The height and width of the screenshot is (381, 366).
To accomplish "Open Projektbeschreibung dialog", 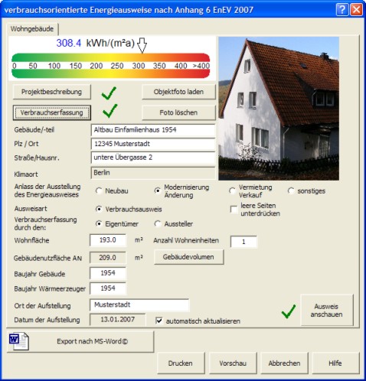I will 52,92.
